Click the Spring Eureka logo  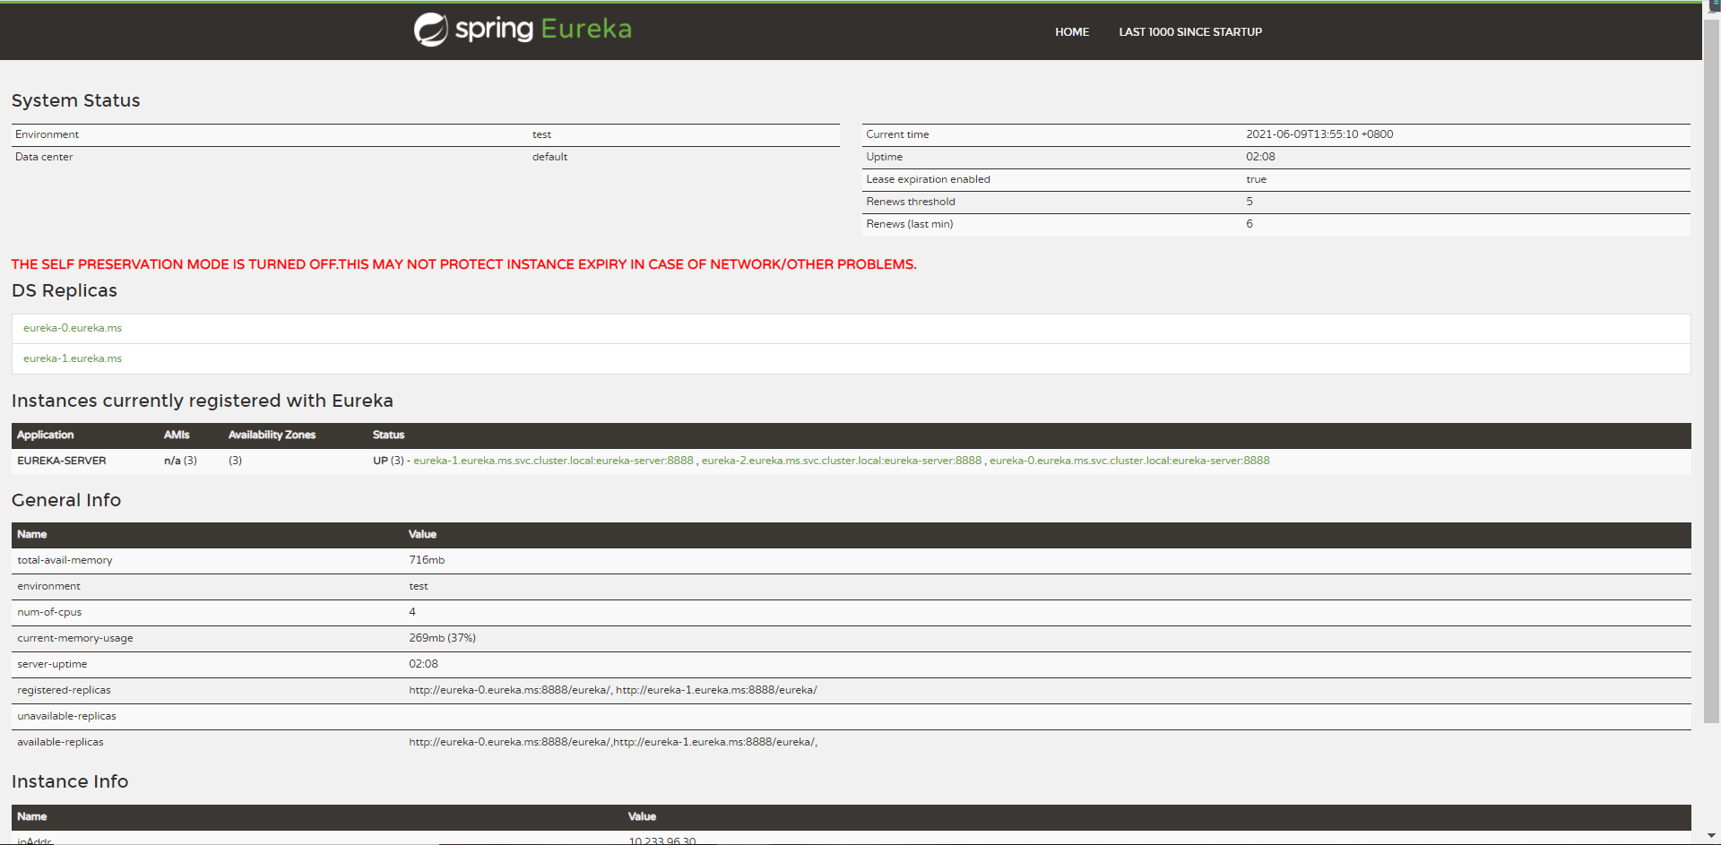coord(523,30)
